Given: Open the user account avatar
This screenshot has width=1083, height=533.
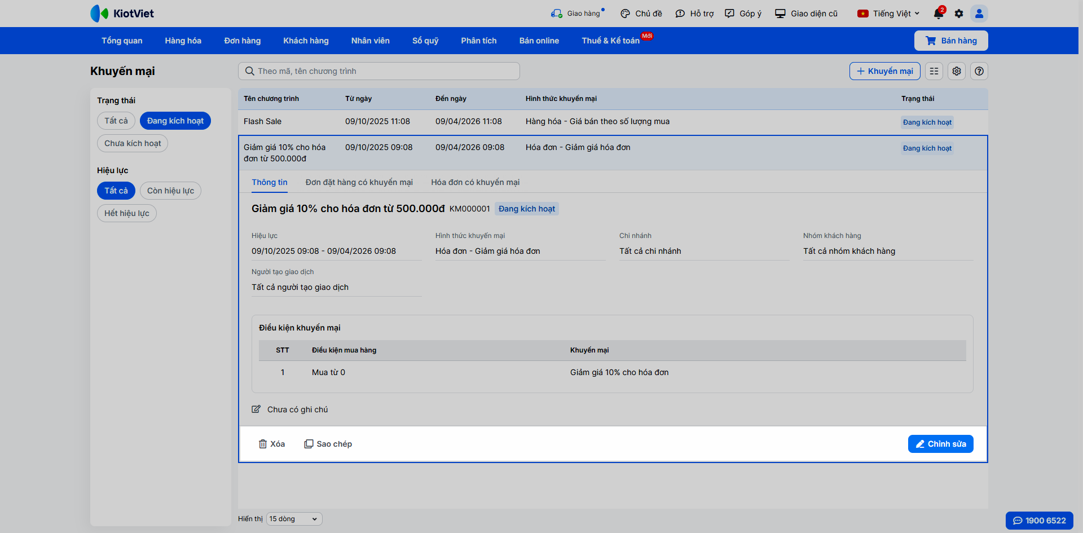Looking at the screenshot, I should [979, 14].
